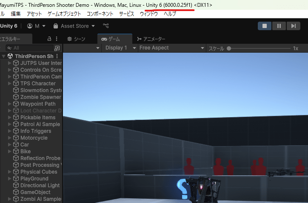Select the TPS Character cube icon

(16, 83)
